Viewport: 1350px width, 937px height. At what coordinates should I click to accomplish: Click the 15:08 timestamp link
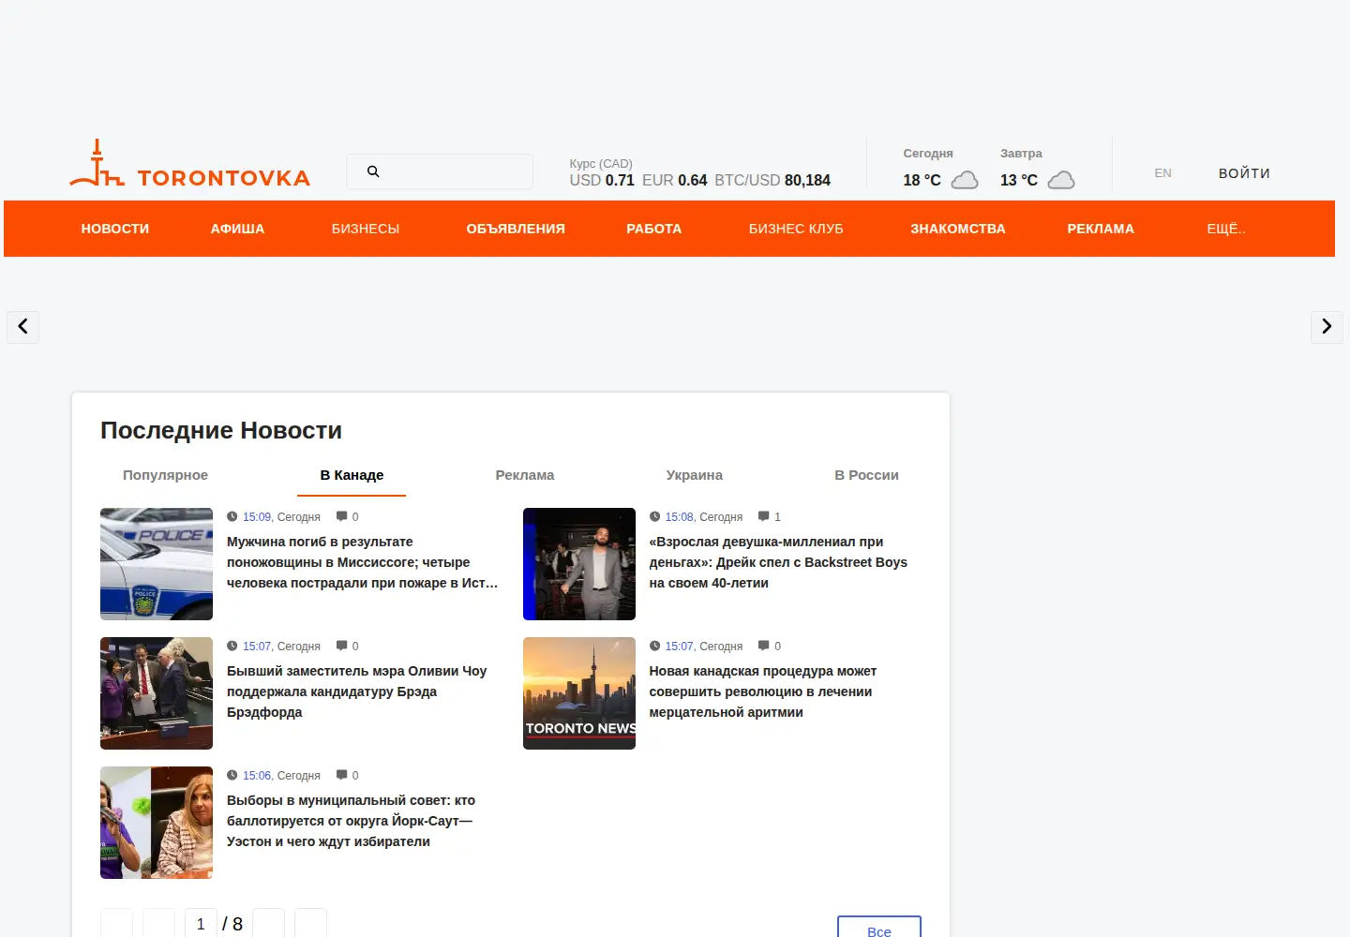[x=680, y=517]
